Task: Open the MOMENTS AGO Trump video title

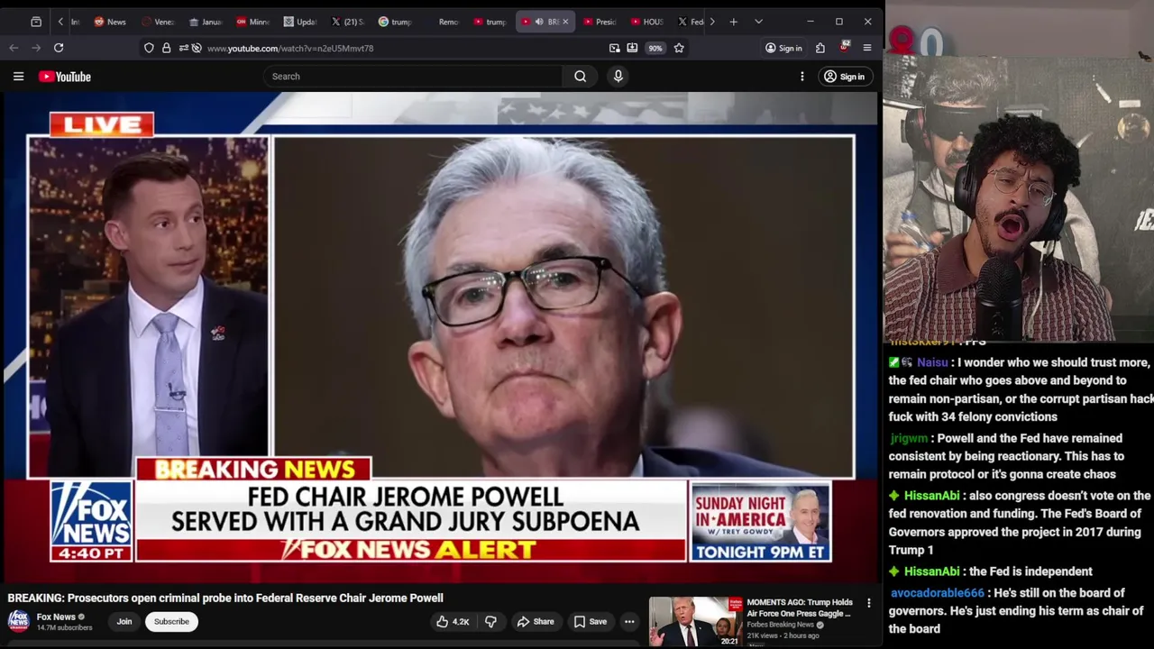Action: [x=800, y=608]
